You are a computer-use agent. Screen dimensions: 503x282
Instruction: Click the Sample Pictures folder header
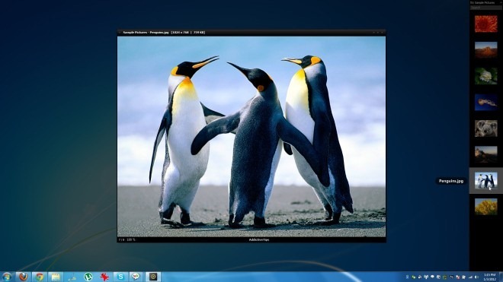482,2
